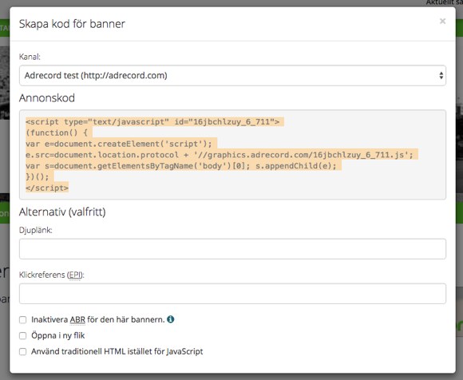Click the info icon beside Inaktivera ABR
The height and width of the screenshot is (380, 463).
(x=170, y=319)
